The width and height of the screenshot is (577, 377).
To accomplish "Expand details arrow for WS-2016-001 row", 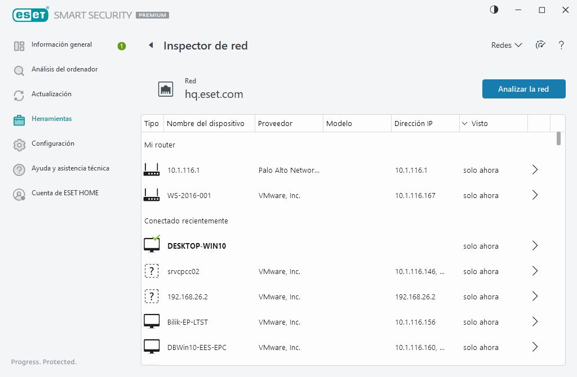I will [x=535, y=195].
